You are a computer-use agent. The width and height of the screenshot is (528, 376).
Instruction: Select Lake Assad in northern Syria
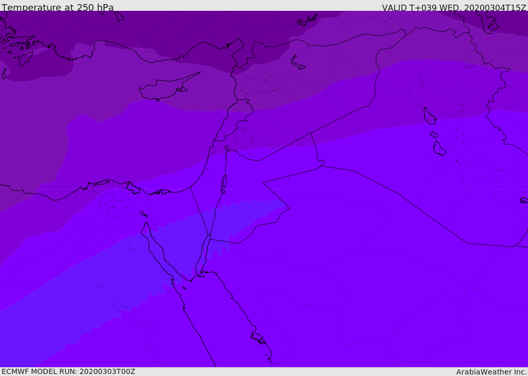pyautogui.click(x=298, y=63)
